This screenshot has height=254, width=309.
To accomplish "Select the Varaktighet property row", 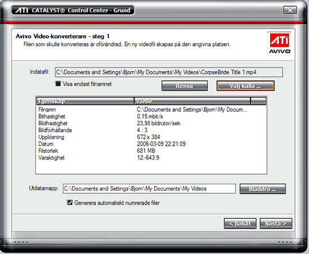I will click(151, 158).
